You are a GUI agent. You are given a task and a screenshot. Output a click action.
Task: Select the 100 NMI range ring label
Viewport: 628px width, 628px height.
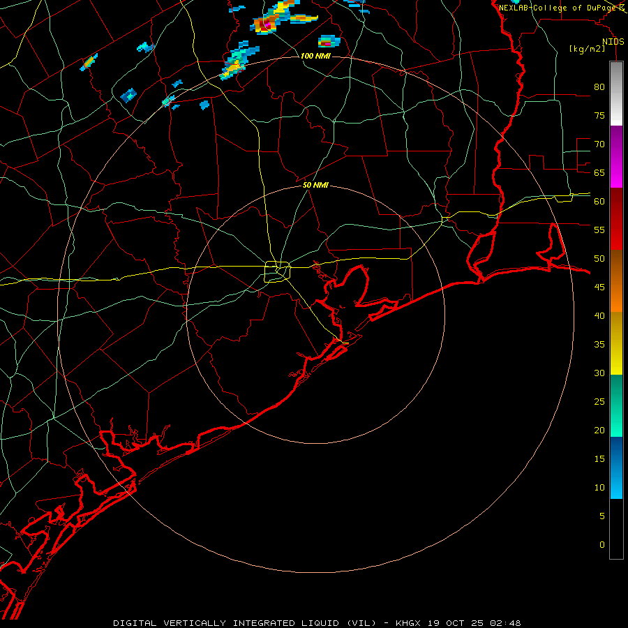(315, 56)
